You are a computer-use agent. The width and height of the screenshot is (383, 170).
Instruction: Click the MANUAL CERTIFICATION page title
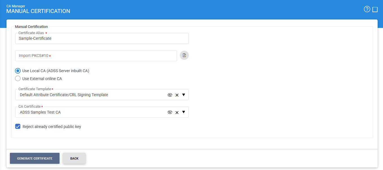tap(38, 11)
